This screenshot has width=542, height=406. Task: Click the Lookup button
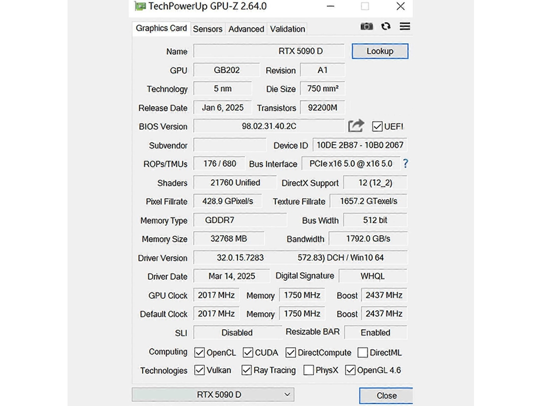click(x=379, y=51)
